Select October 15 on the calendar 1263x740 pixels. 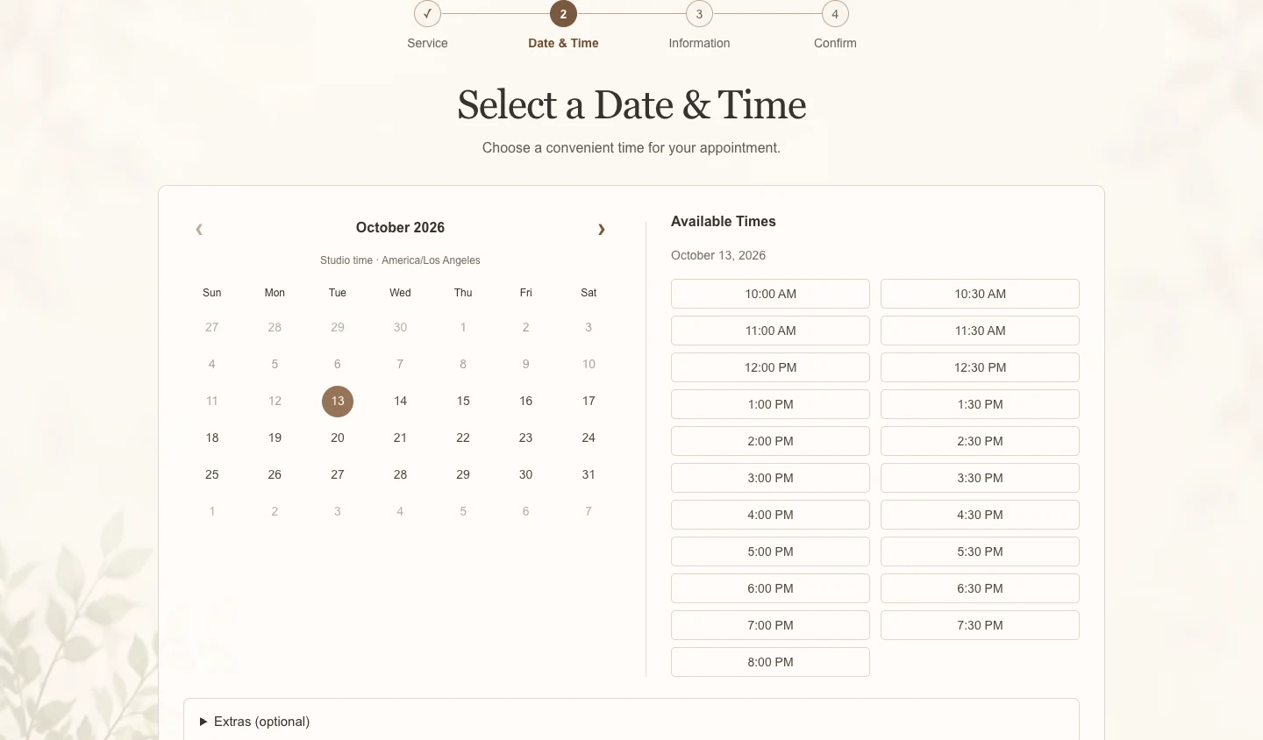(463, 401)
